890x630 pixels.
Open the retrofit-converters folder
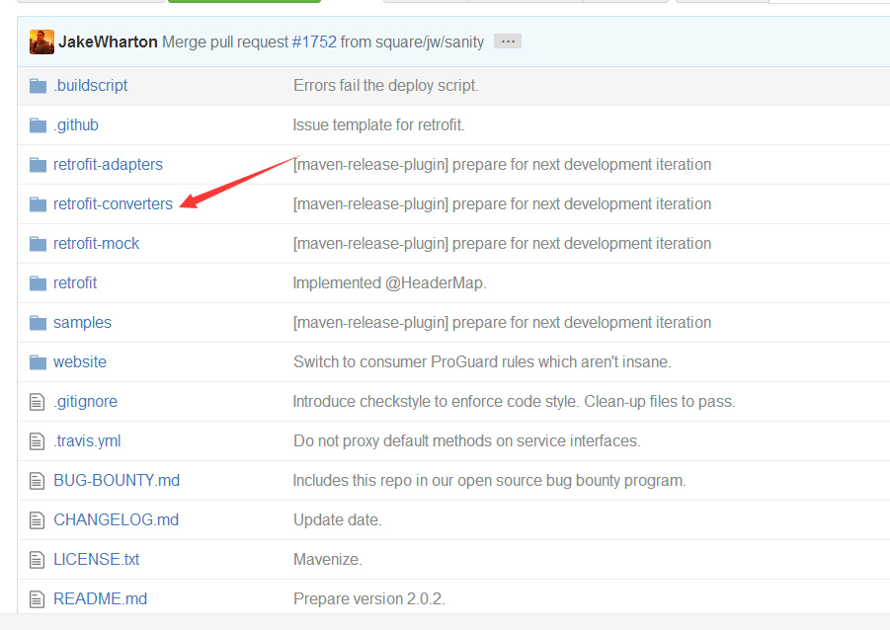tap(113, 203)
